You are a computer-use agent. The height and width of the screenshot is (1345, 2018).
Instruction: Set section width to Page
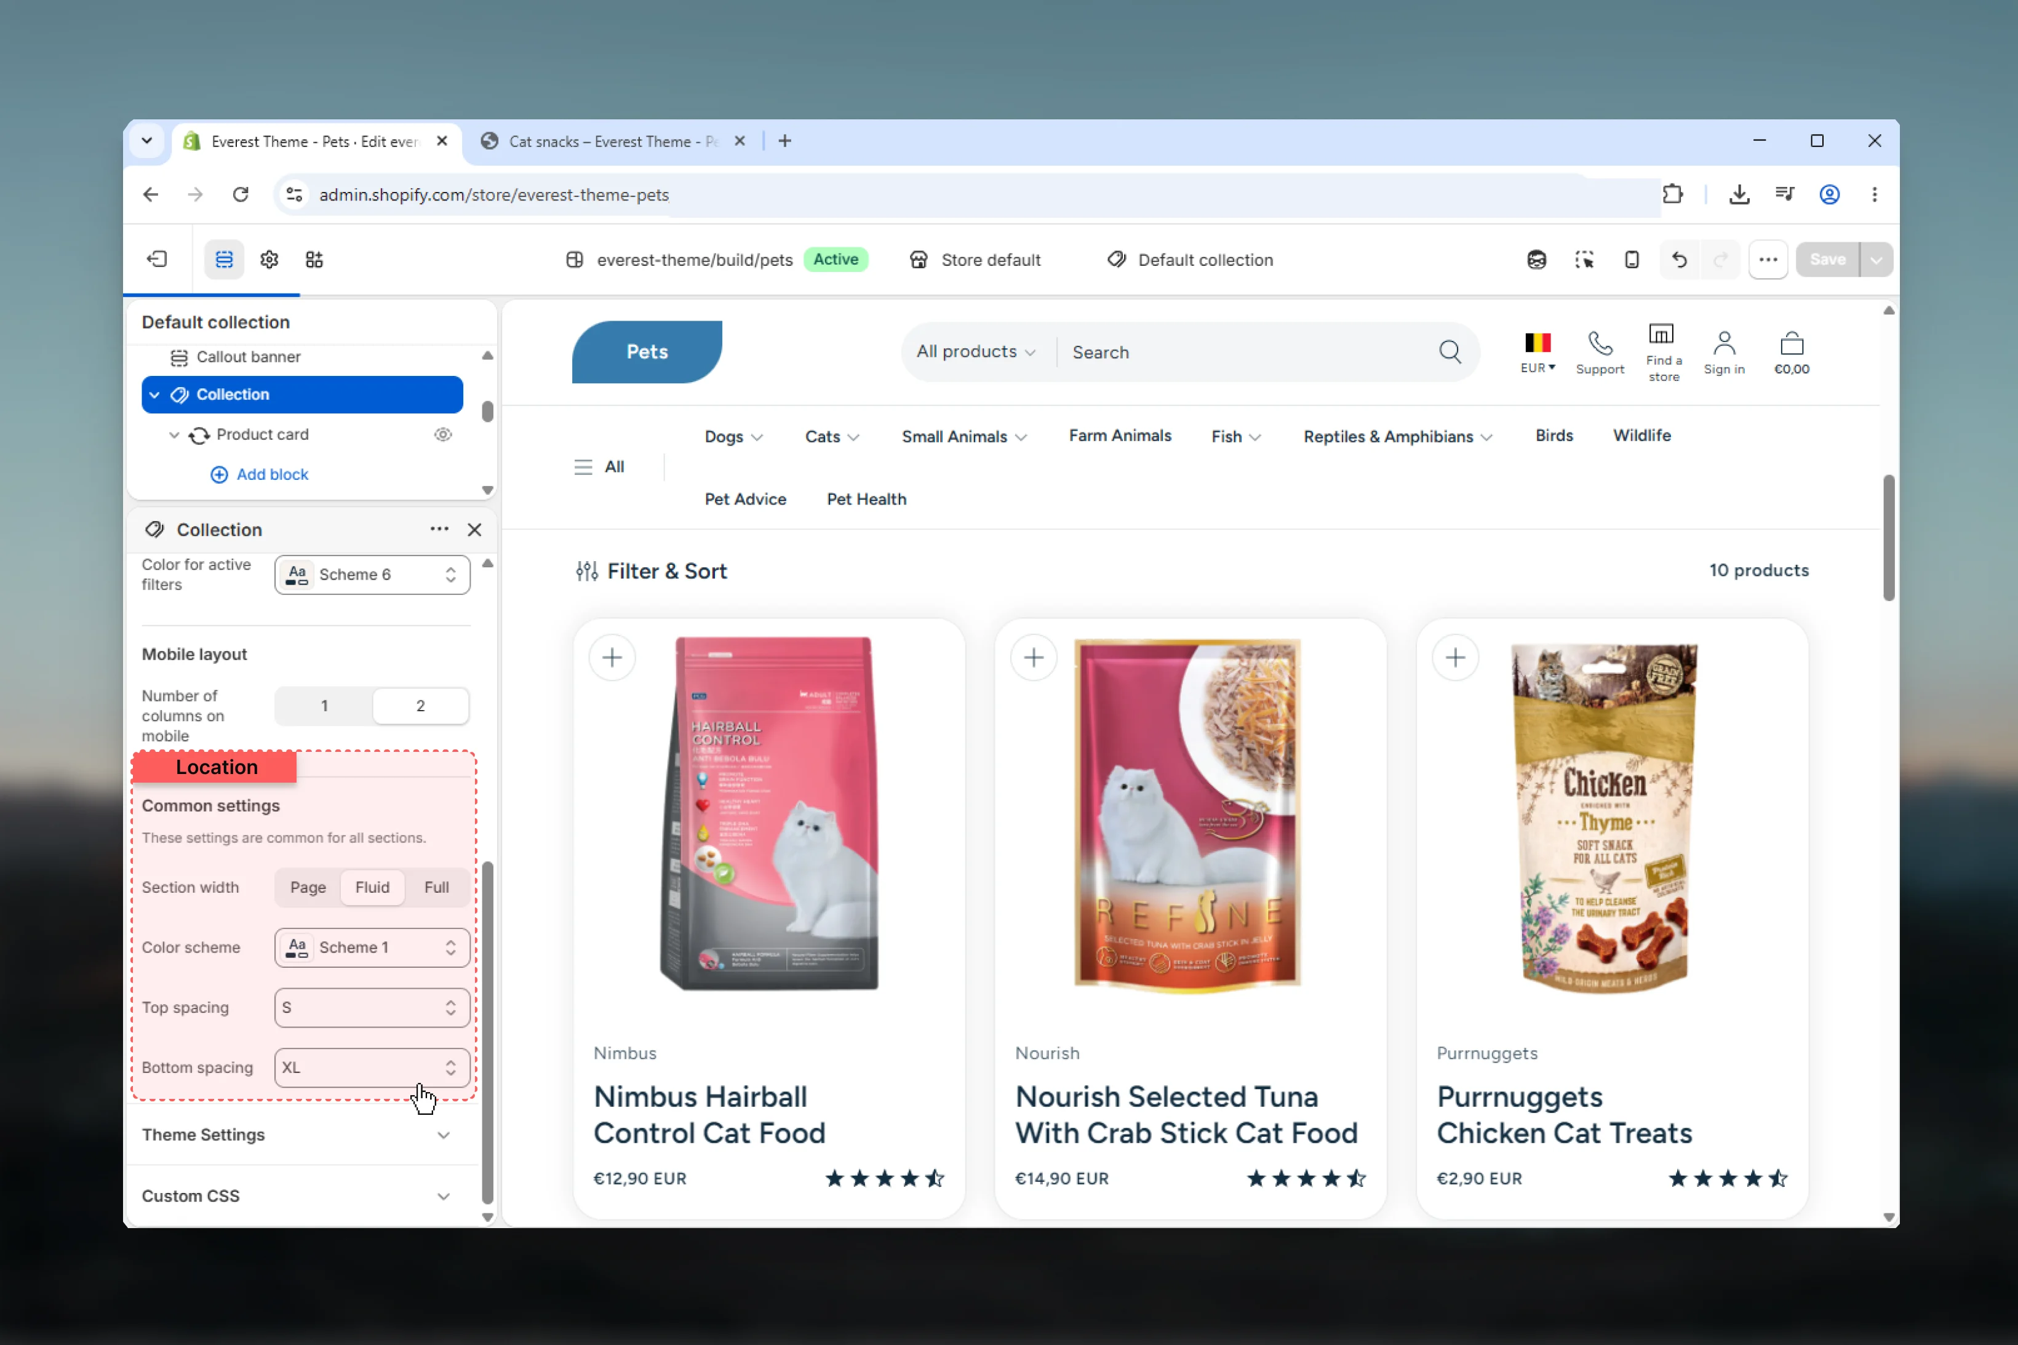(x=308, y=887)
